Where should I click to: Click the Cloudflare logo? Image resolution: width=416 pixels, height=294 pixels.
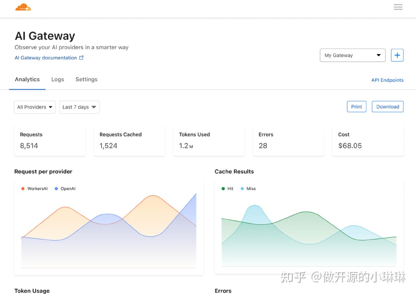[23, 7]
